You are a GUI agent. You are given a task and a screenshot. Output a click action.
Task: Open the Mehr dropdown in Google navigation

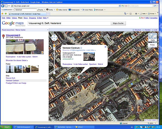click(46, 18)
